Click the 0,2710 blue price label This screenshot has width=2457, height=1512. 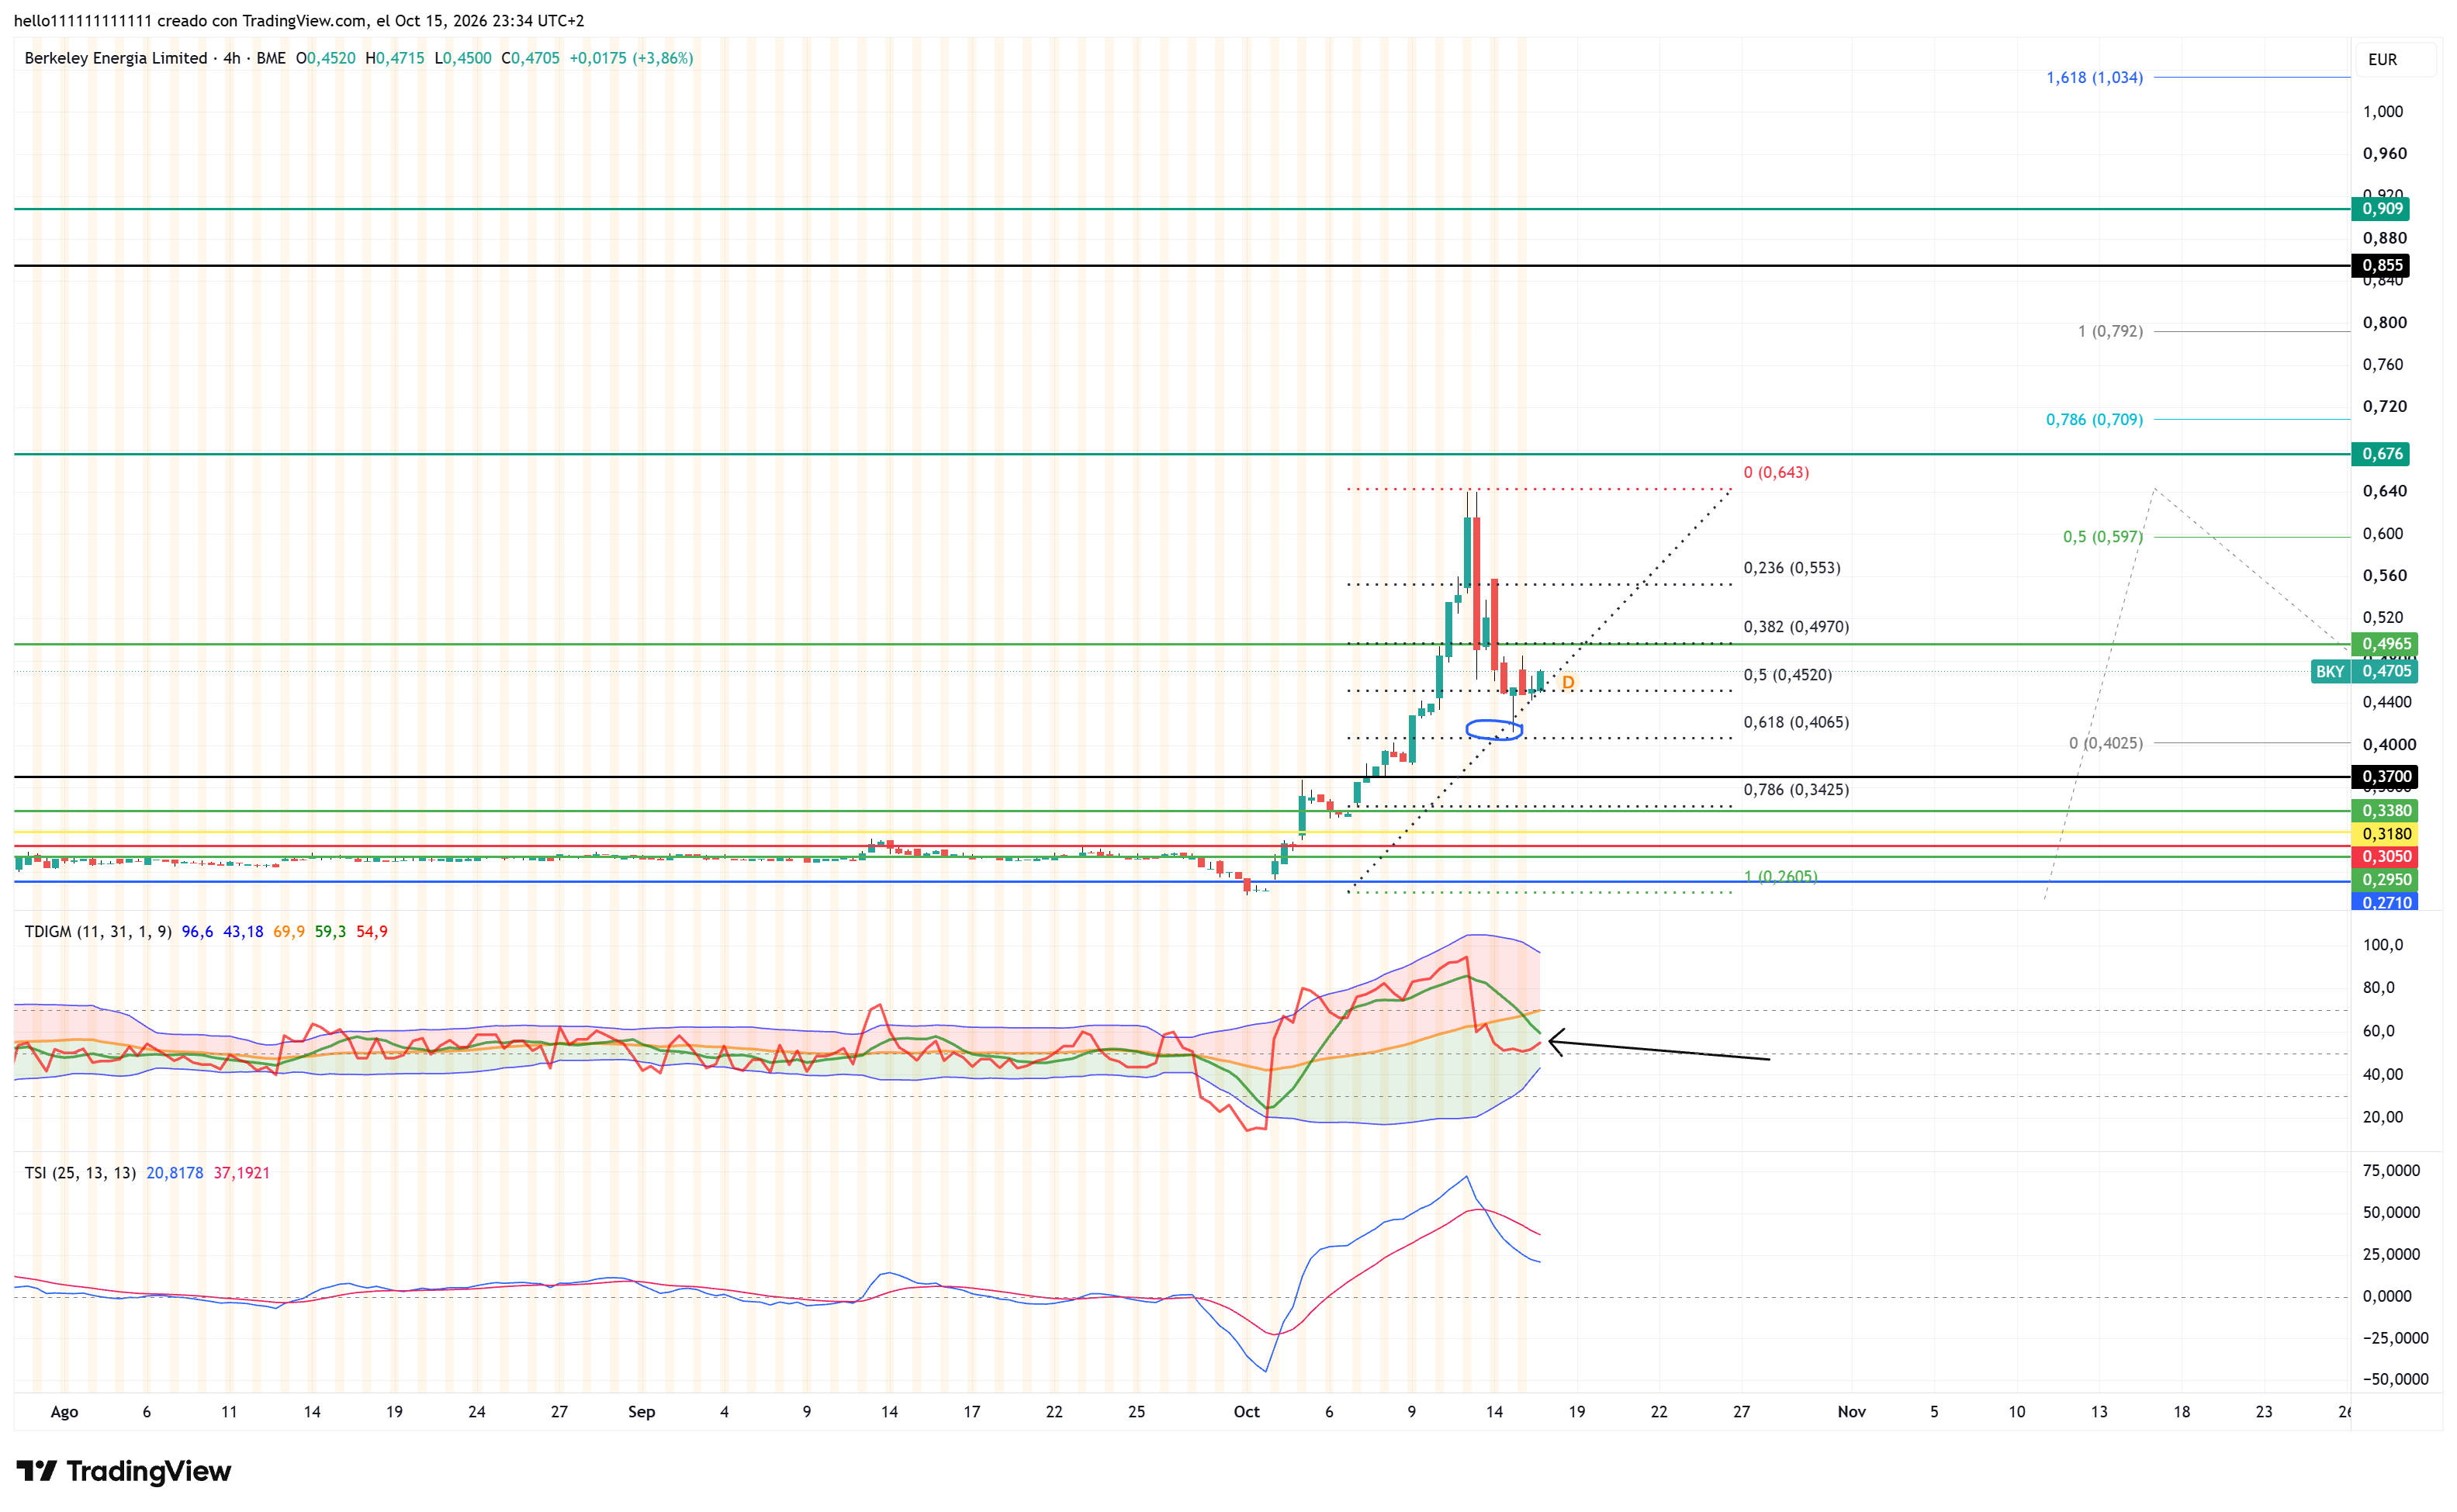point(2386,901)
